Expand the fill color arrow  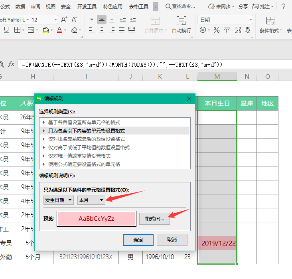51,30
